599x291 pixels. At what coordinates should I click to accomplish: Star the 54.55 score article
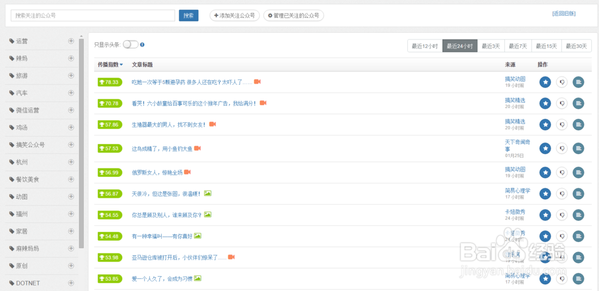coord(545,215)
